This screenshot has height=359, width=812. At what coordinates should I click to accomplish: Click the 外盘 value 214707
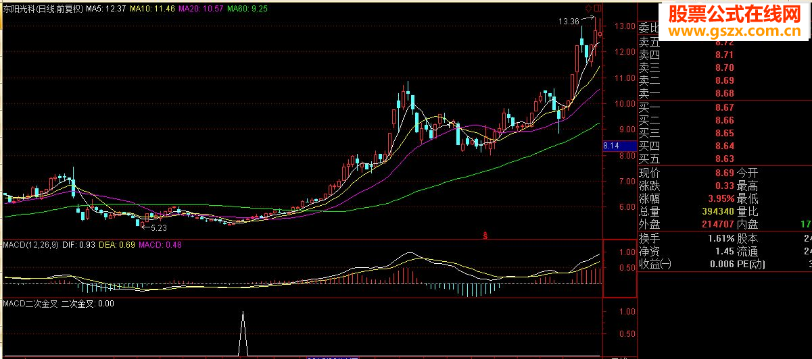[717, 224]
